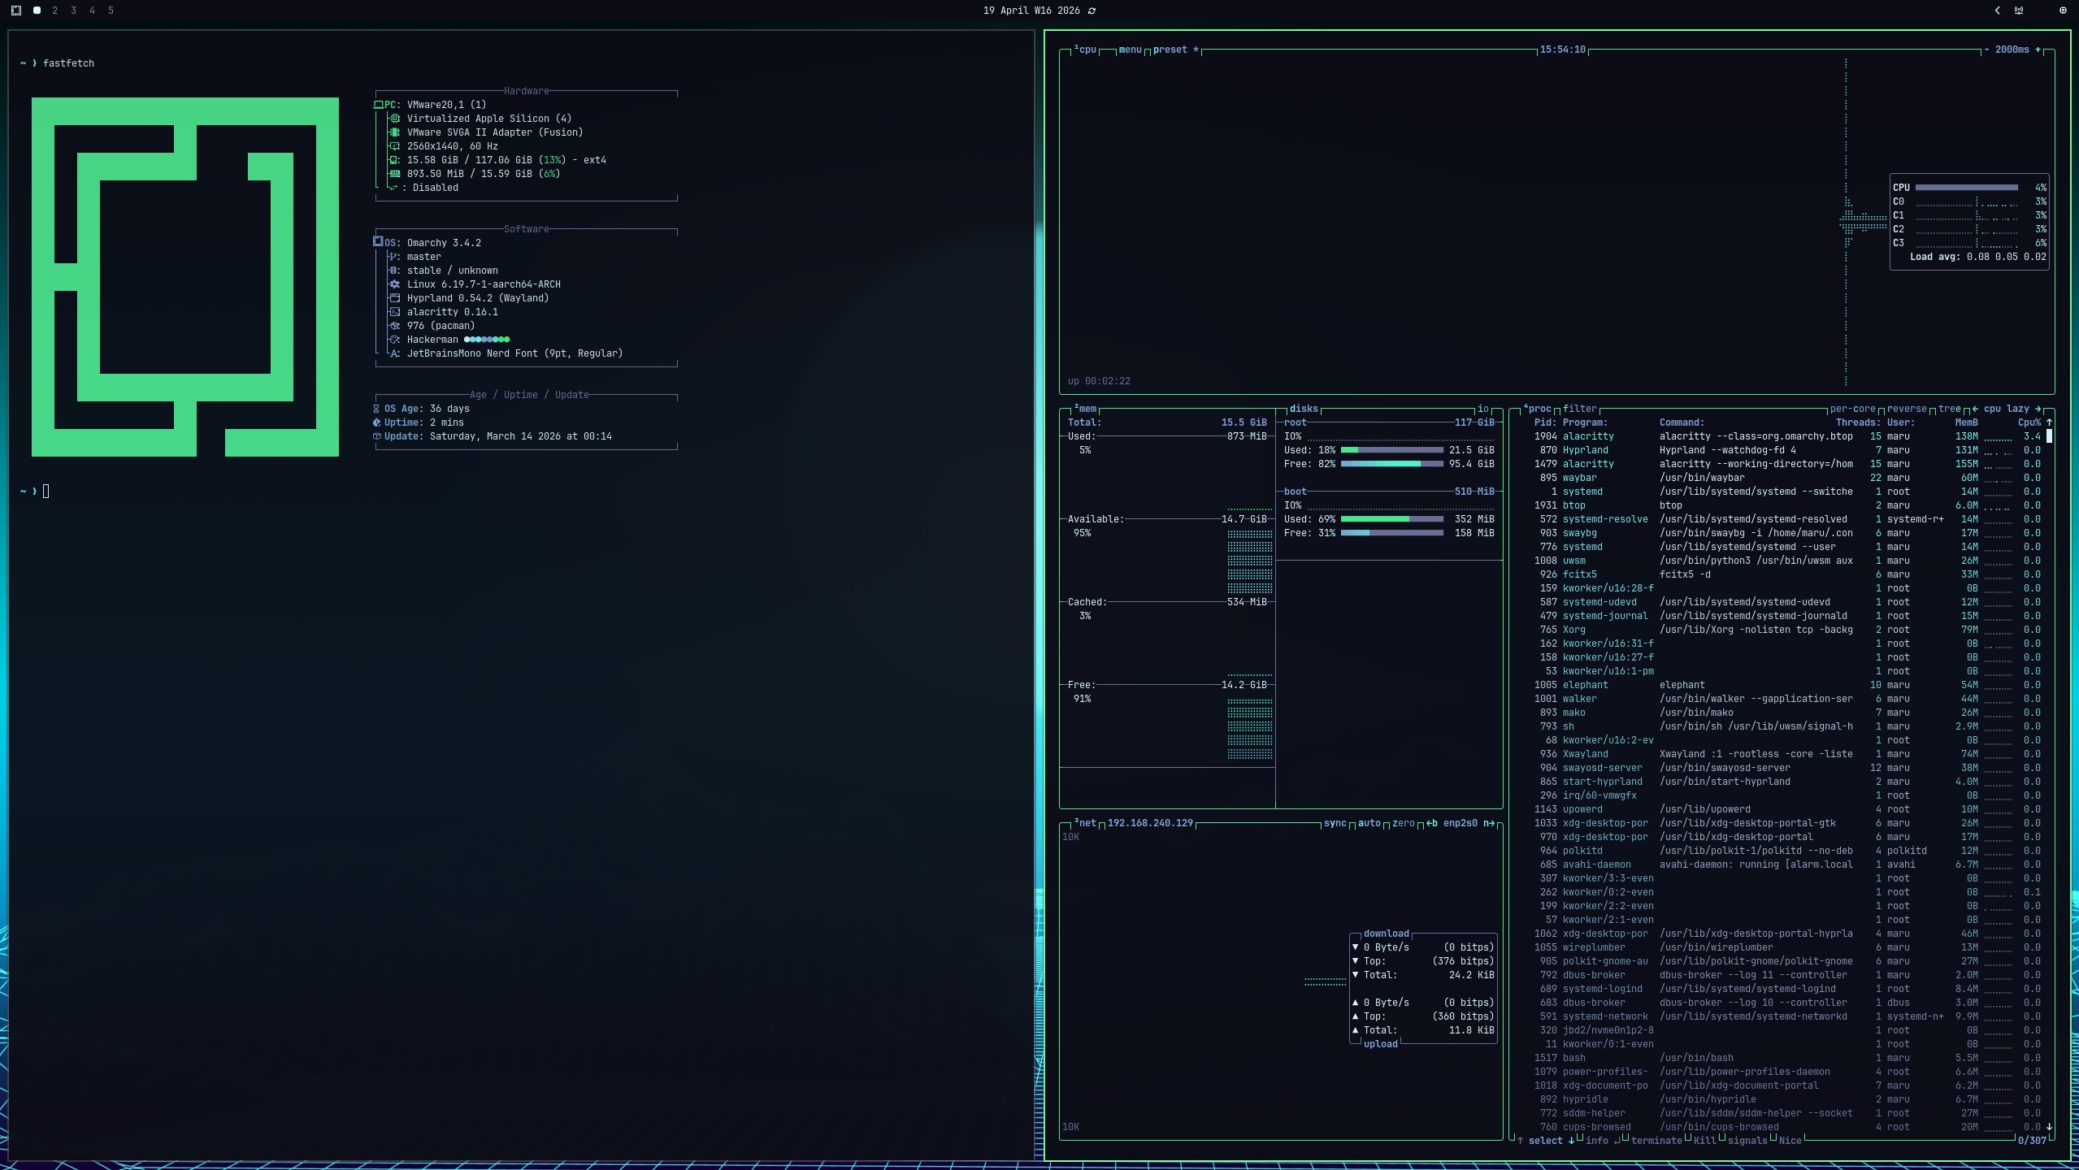Toggle per-core in the process box

[1852, 409]
